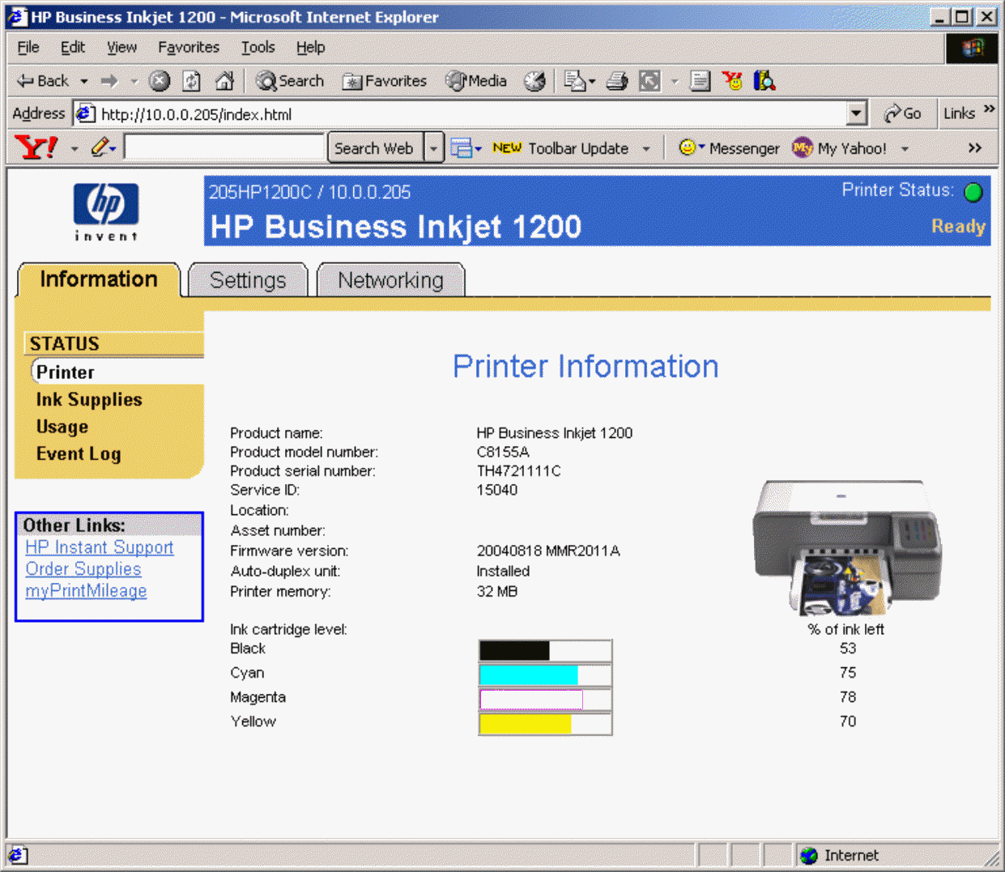Click the Magenta ink level bar

pyautogui.click(x=545, y=699)
